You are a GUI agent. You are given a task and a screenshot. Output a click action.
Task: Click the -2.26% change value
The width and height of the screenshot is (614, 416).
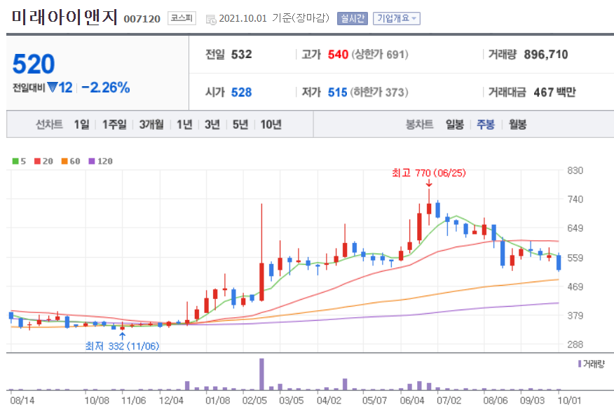(x=106, y=88)
